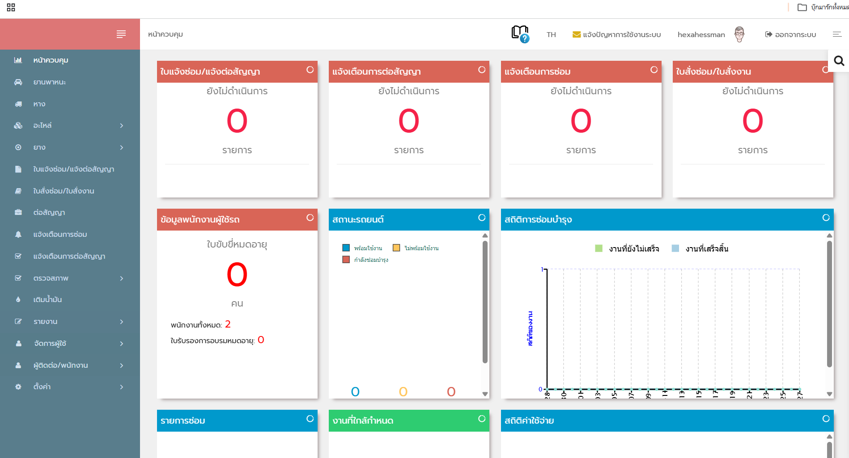Click the search magnifier icon
This screenshot has width=849, height=458.
pyautogui.click(x=839, y=61)
